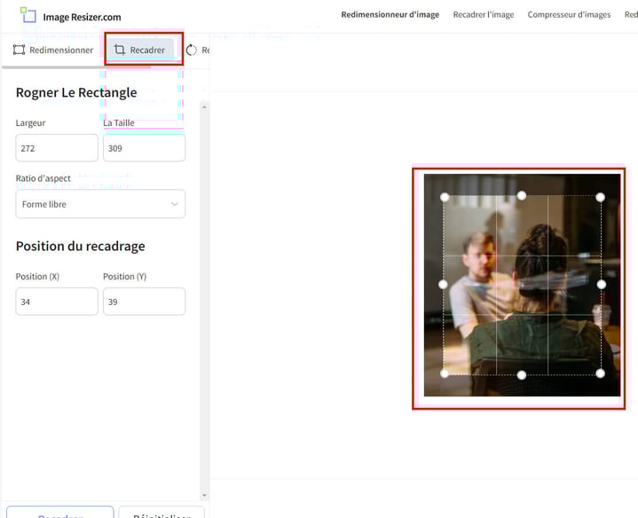Click the Position (X) input field
The image size is (638, 518).
[x=57, y=302]
